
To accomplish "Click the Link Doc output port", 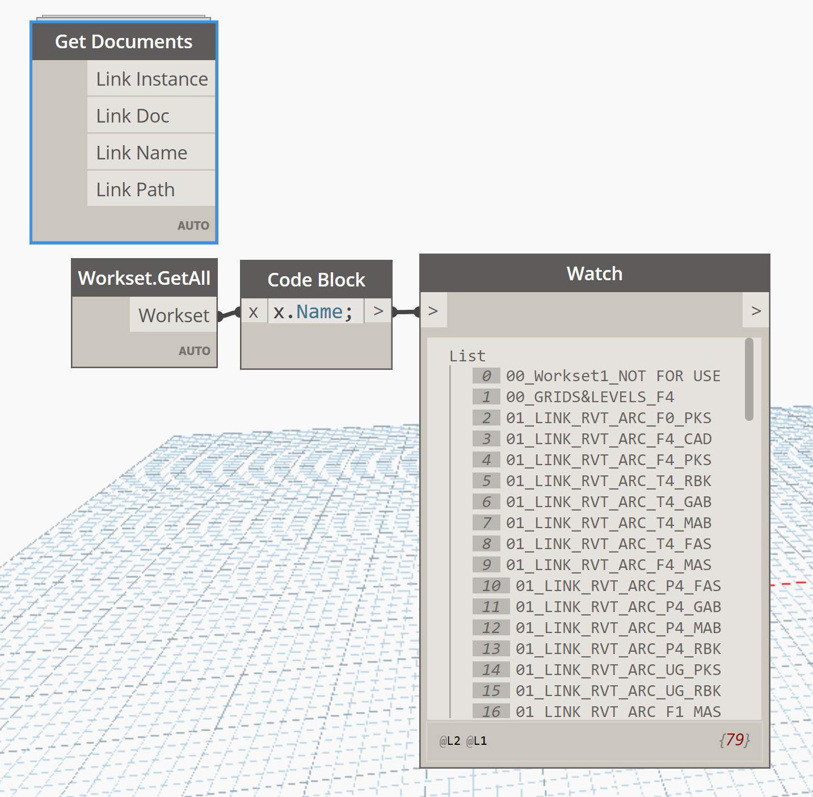I will (151, 116).
